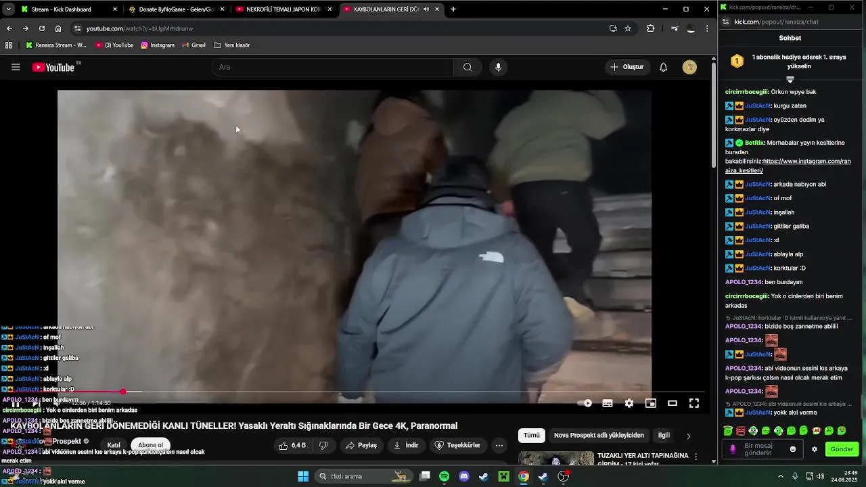Click the Teşekkürler thanks button
Viewport: 866px width, 487px height.
coord(457,445)
